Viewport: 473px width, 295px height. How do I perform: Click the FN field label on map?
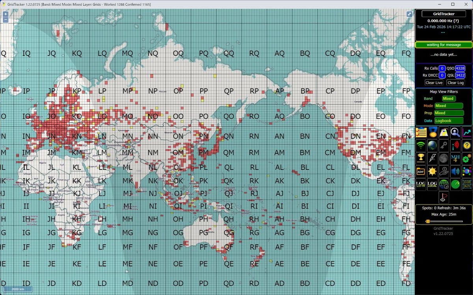tap(406, 136)
